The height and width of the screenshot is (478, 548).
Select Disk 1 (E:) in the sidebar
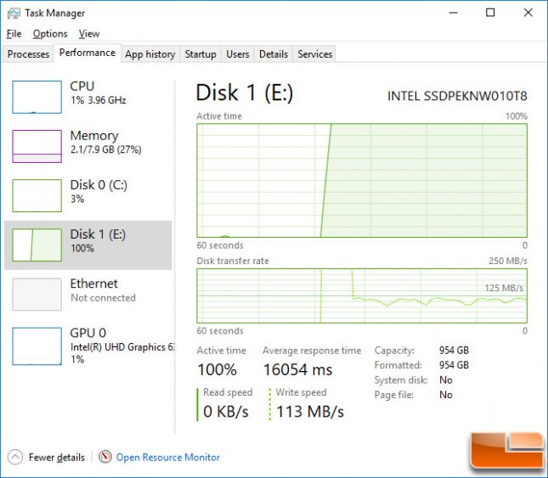coord(88,245)
